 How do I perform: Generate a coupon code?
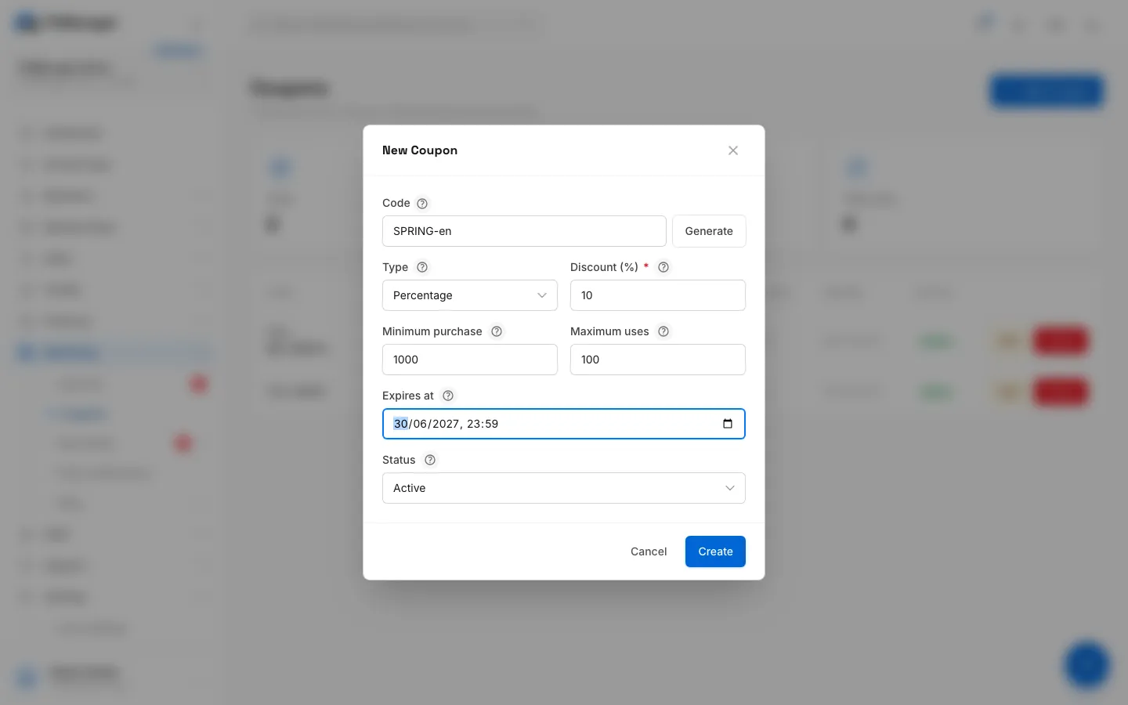point(709,231)
